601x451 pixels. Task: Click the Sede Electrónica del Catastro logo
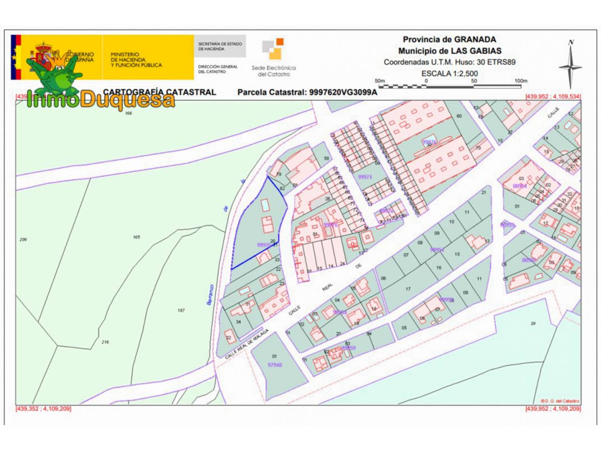pos(274,57)
